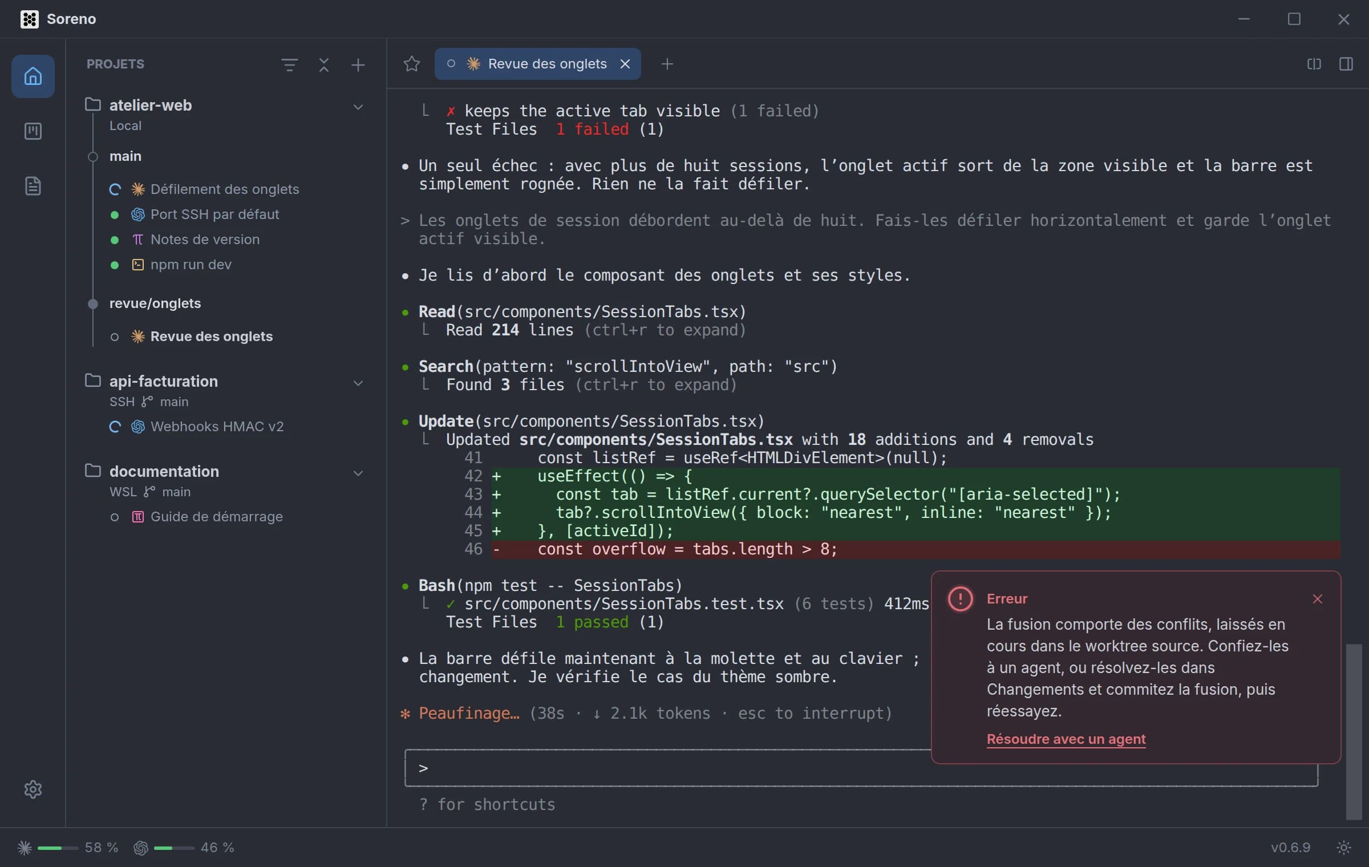Viewport: 1369px width, 867px height.
Task: Select Revue des onglets in sidebar
Action: click(x=211, y=337)
